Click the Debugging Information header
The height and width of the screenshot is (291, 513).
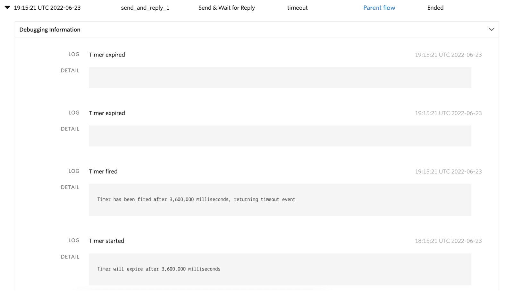[x=50, y=29]
